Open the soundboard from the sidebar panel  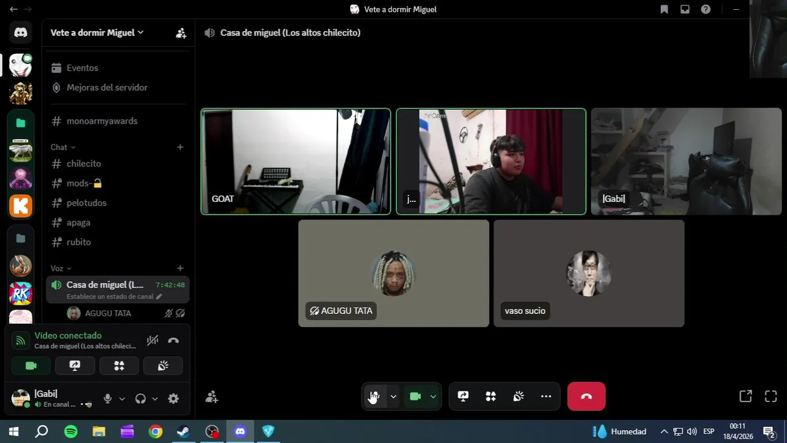point(163,365)
